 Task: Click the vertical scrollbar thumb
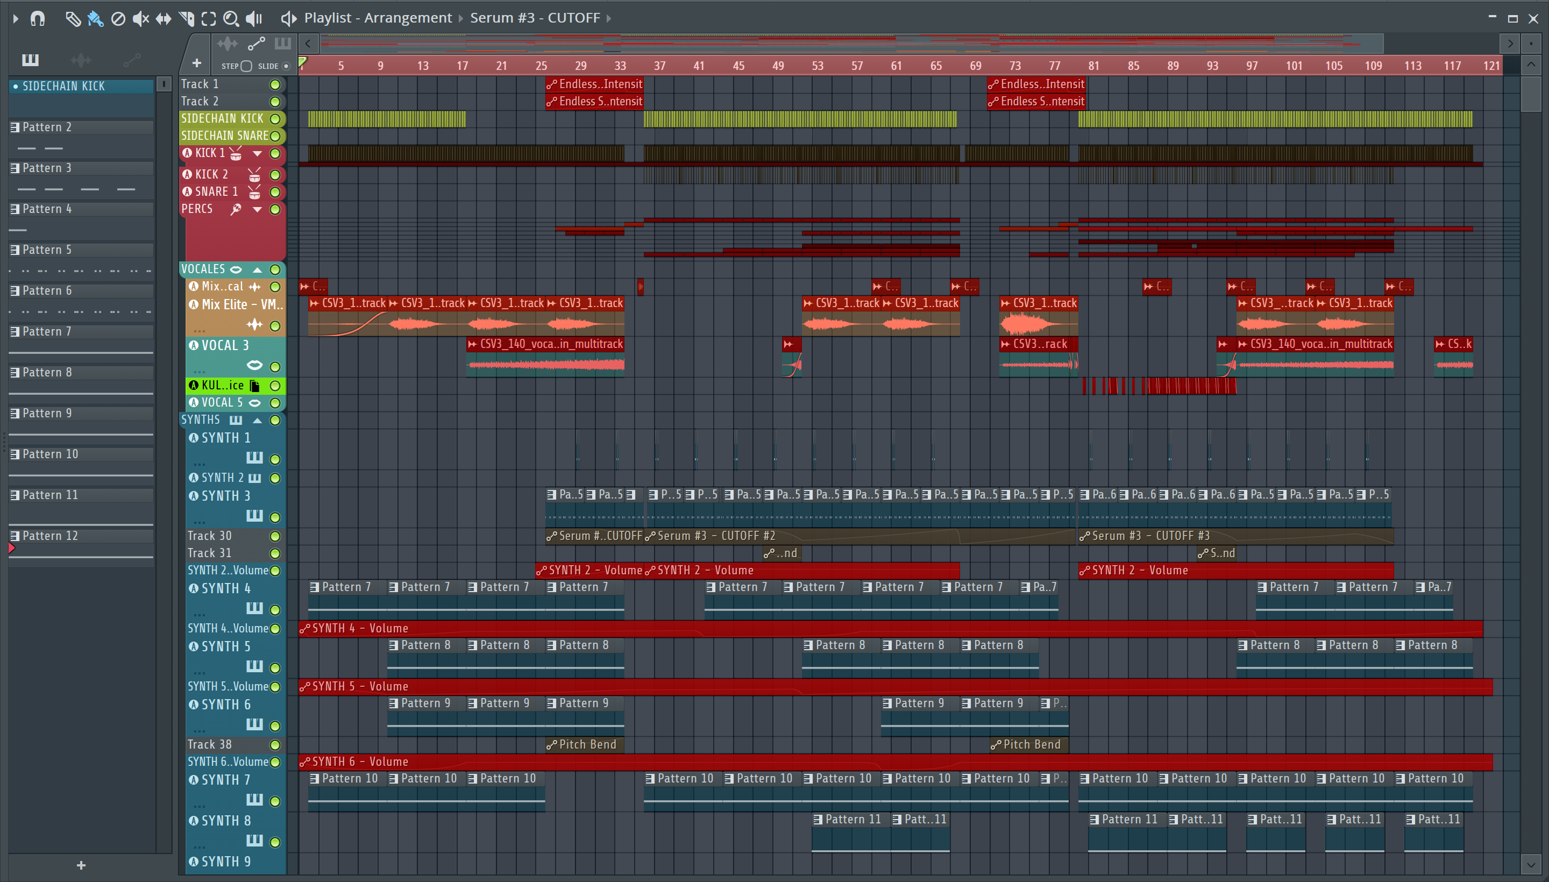tap(1531, 94)
